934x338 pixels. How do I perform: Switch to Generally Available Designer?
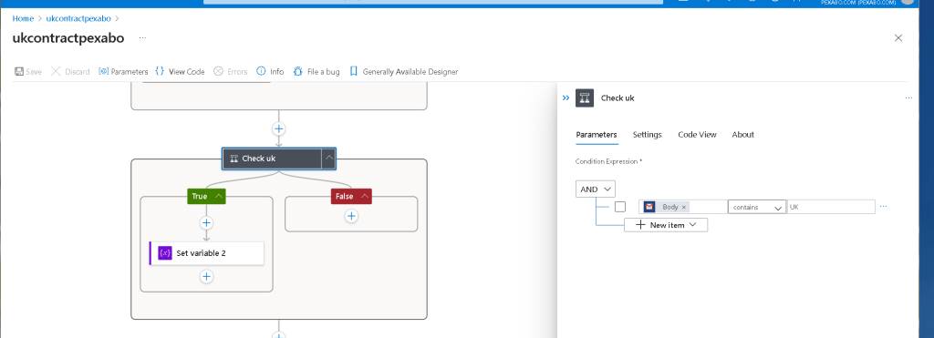404,71
